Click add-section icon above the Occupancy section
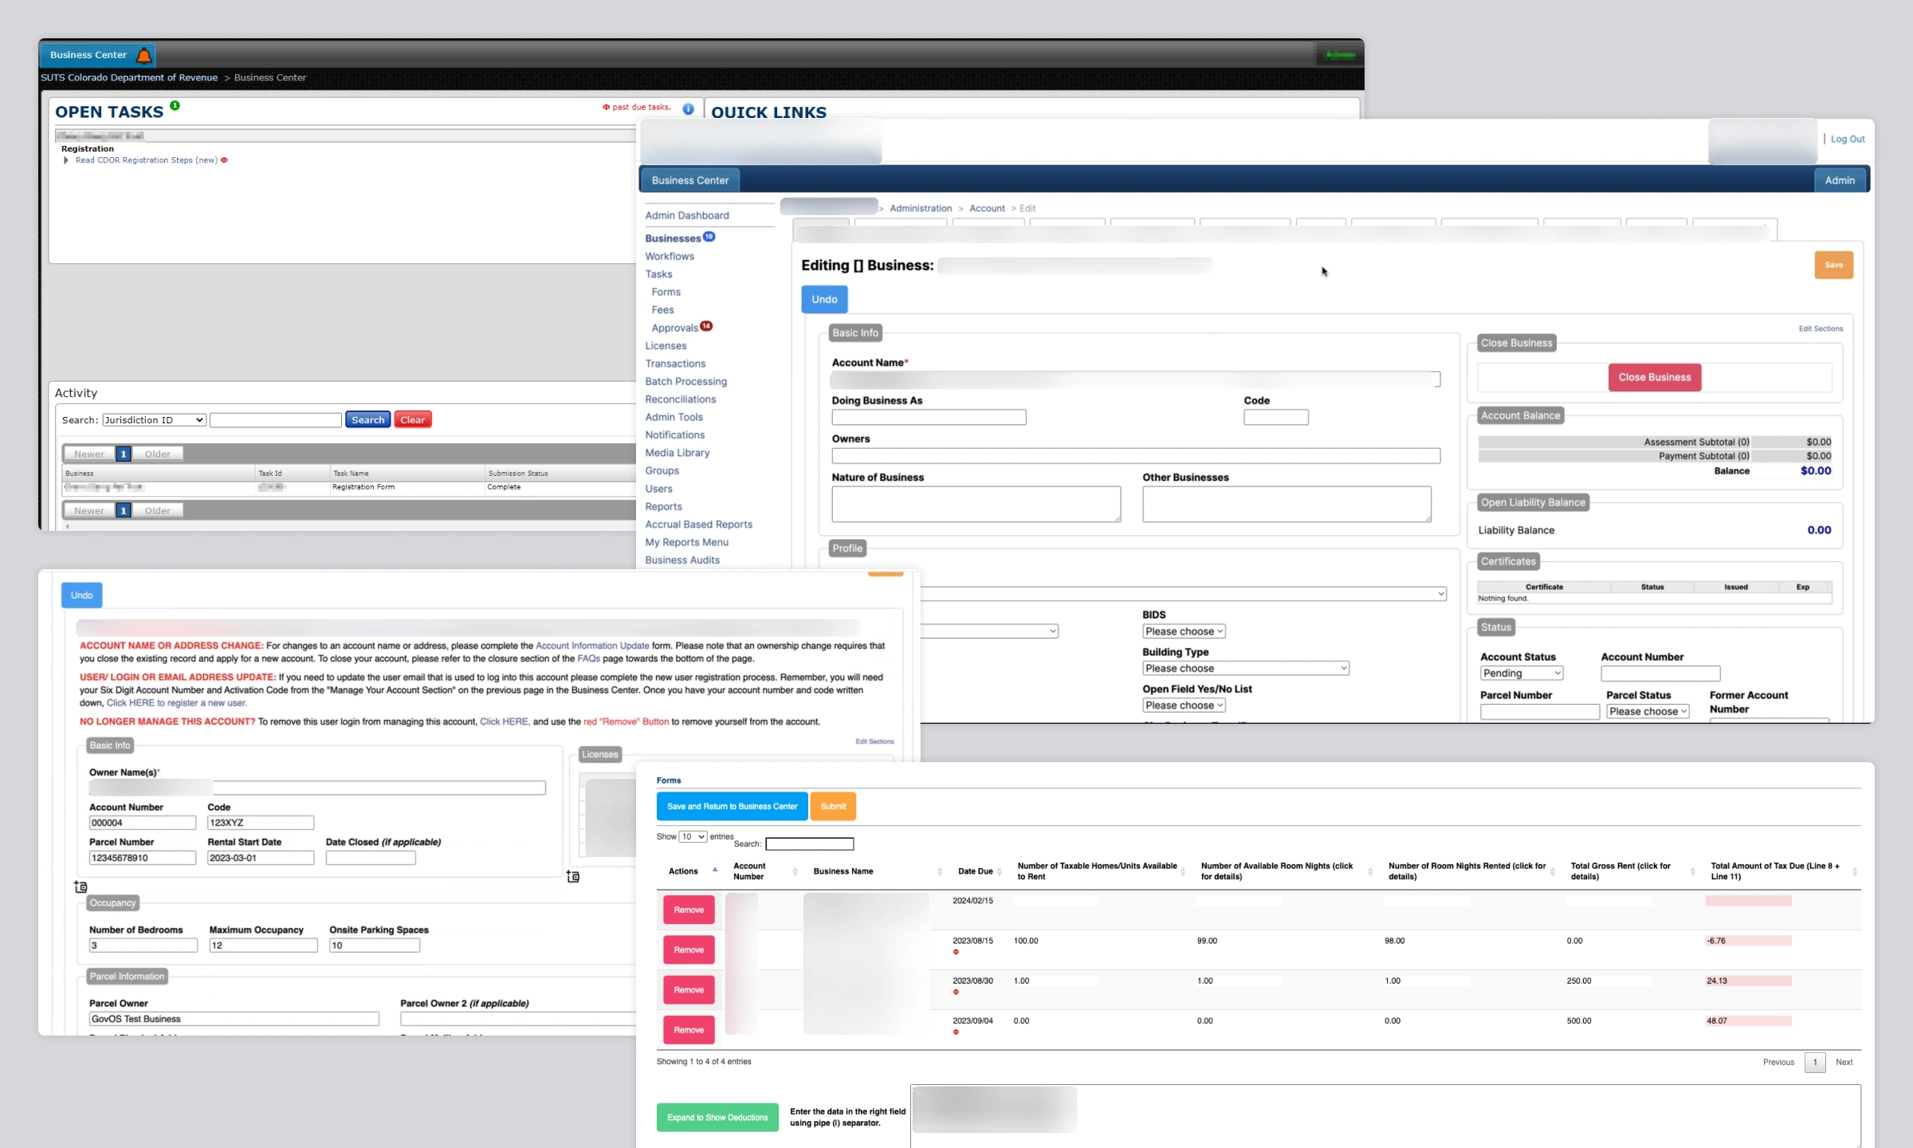This screenshot has height=1148, width=1913. tap(81, 887)
